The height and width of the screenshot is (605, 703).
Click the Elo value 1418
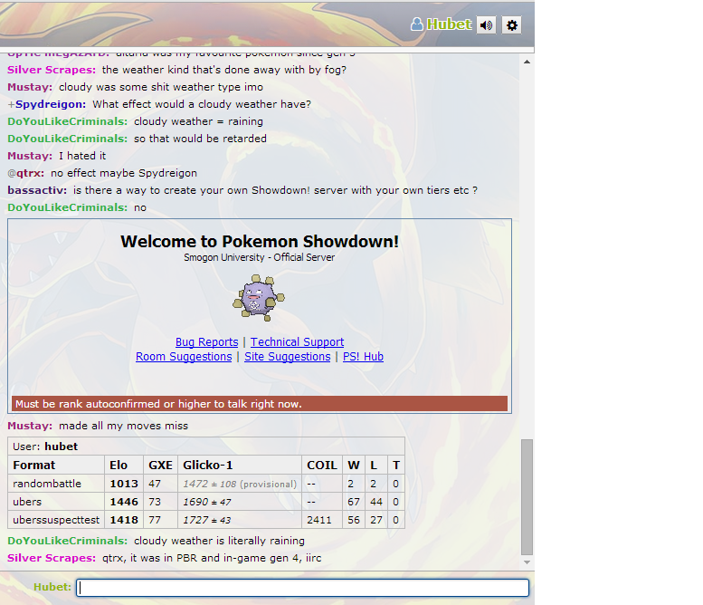click(x=124, y=520)
